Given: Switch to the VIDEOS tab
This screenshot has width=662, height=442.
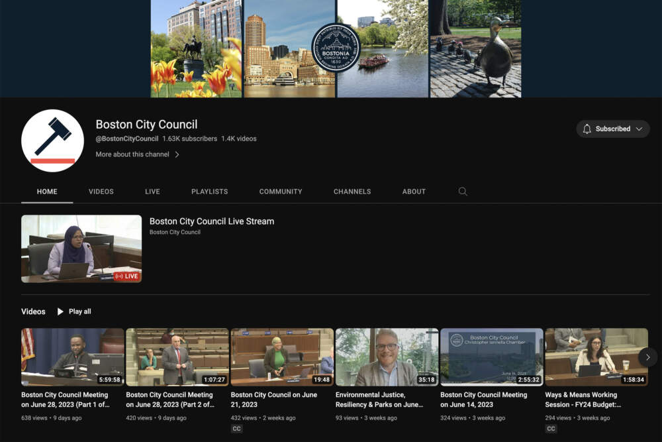Looking at the screenshot, I should [101, 192].
